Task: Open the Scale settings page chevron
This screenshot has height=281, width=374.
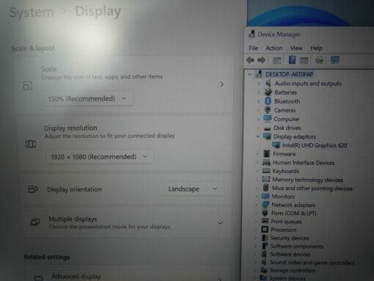Action: click(x=221, y=84)
